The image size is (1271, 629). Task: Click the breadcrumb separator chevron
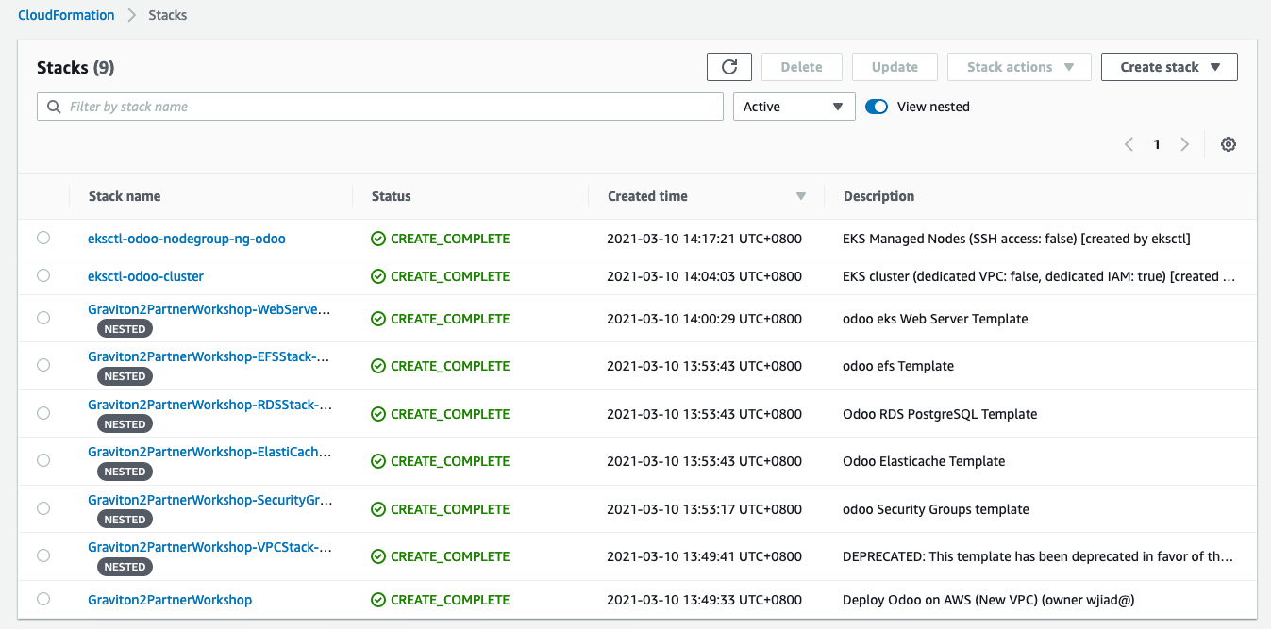(x=131, y=15)
